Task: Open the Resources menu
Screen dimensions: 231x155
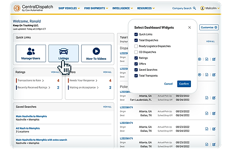Action: 146,8
